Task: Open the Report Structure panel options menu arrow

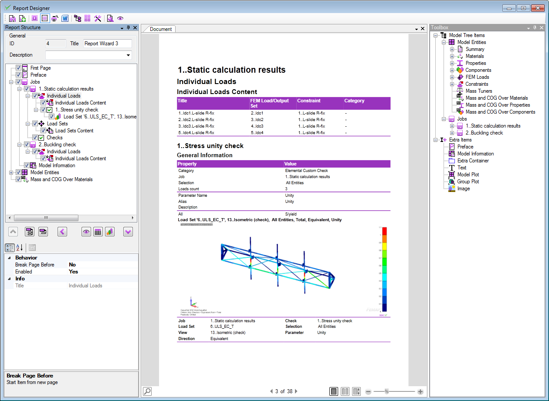Action: point(122,28)
